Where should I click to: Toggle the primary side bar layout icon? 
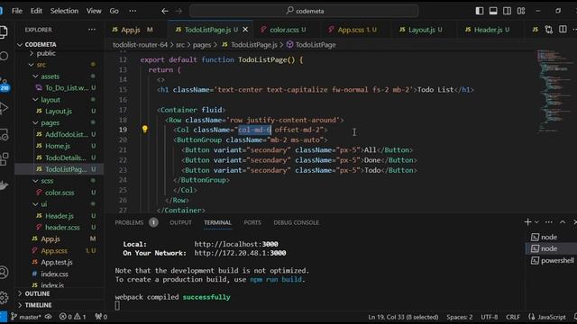point(479,11)
